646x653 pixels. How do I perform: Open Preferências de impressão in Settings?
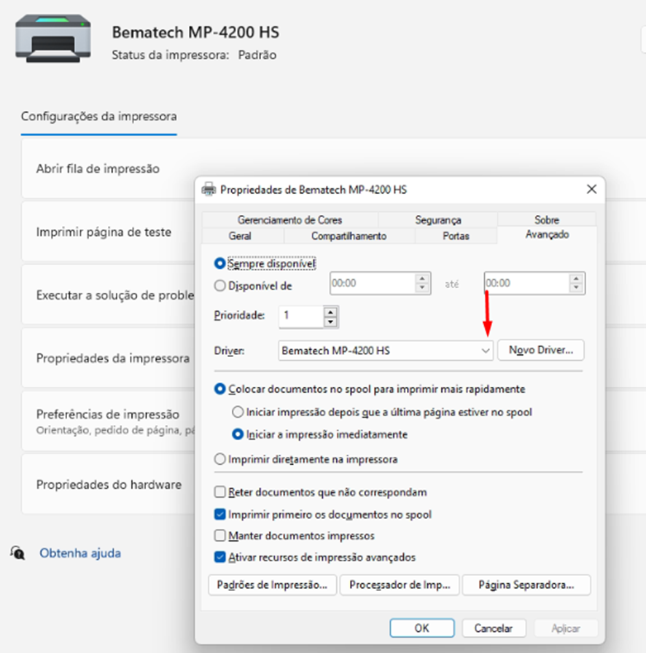pyautogui.click(x=108, y=421)
